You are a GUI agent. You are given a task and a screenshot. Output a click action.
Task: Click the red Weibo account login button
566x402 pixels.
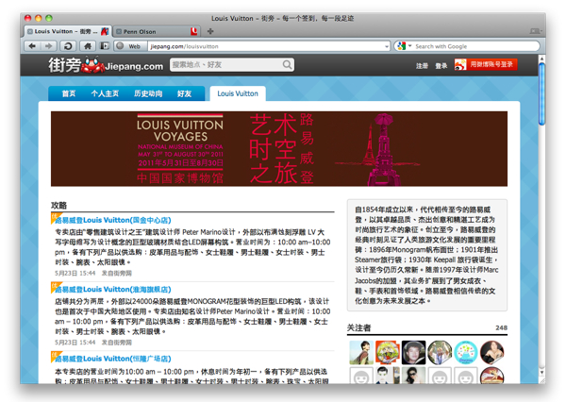point(486,65)
